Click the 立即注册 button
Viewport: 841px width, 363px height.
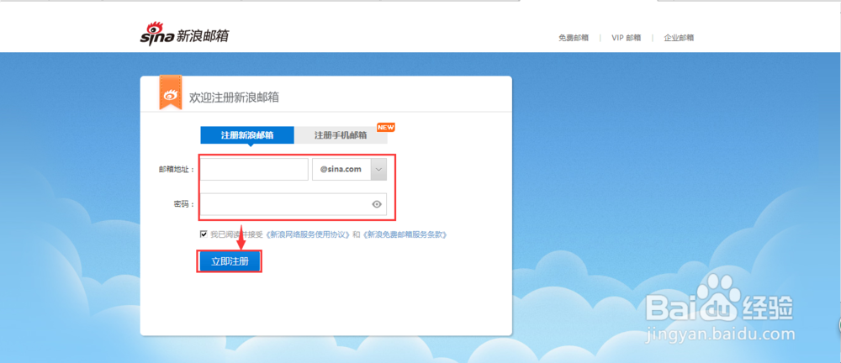tap(229, 261)
